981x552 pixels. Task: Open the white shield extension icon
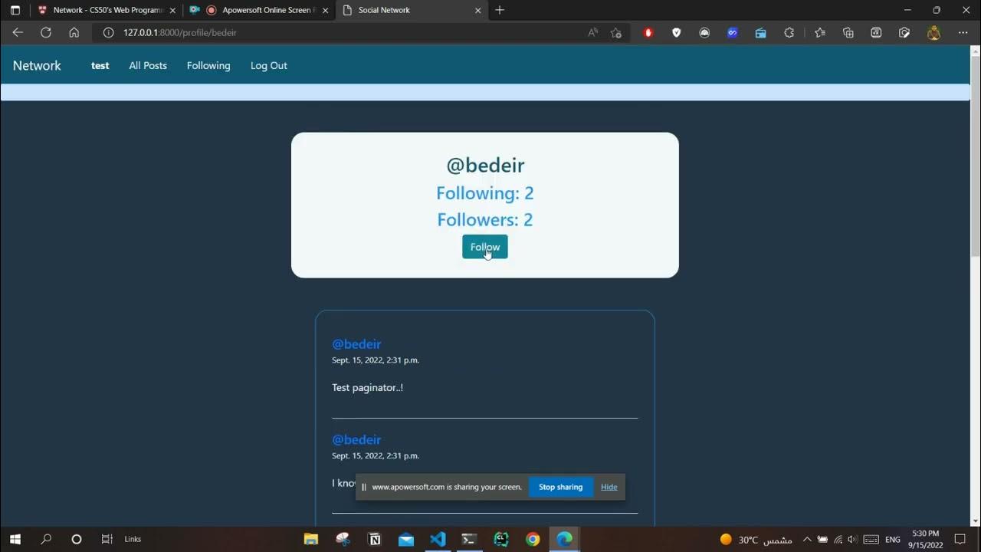click(x=676, y=33)
